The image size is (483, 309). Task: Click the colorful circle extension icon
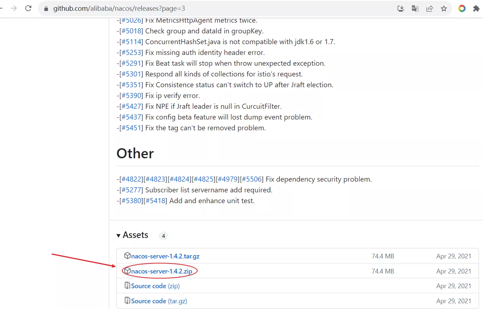coord(462,9)
